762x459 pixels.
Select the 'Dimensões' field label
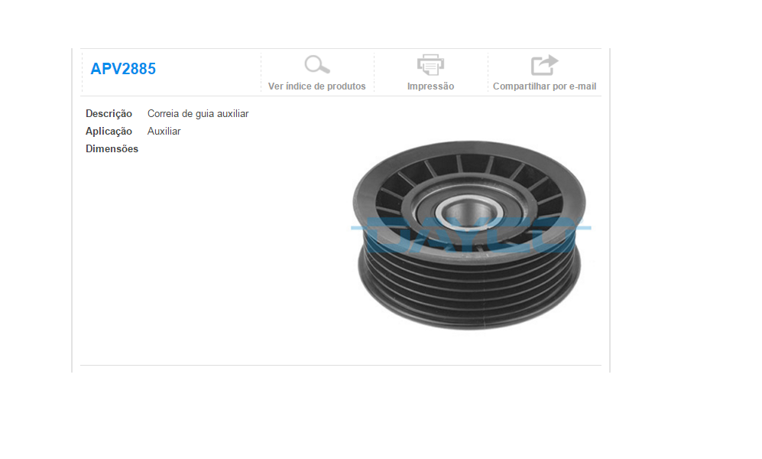tap(112, 148)
